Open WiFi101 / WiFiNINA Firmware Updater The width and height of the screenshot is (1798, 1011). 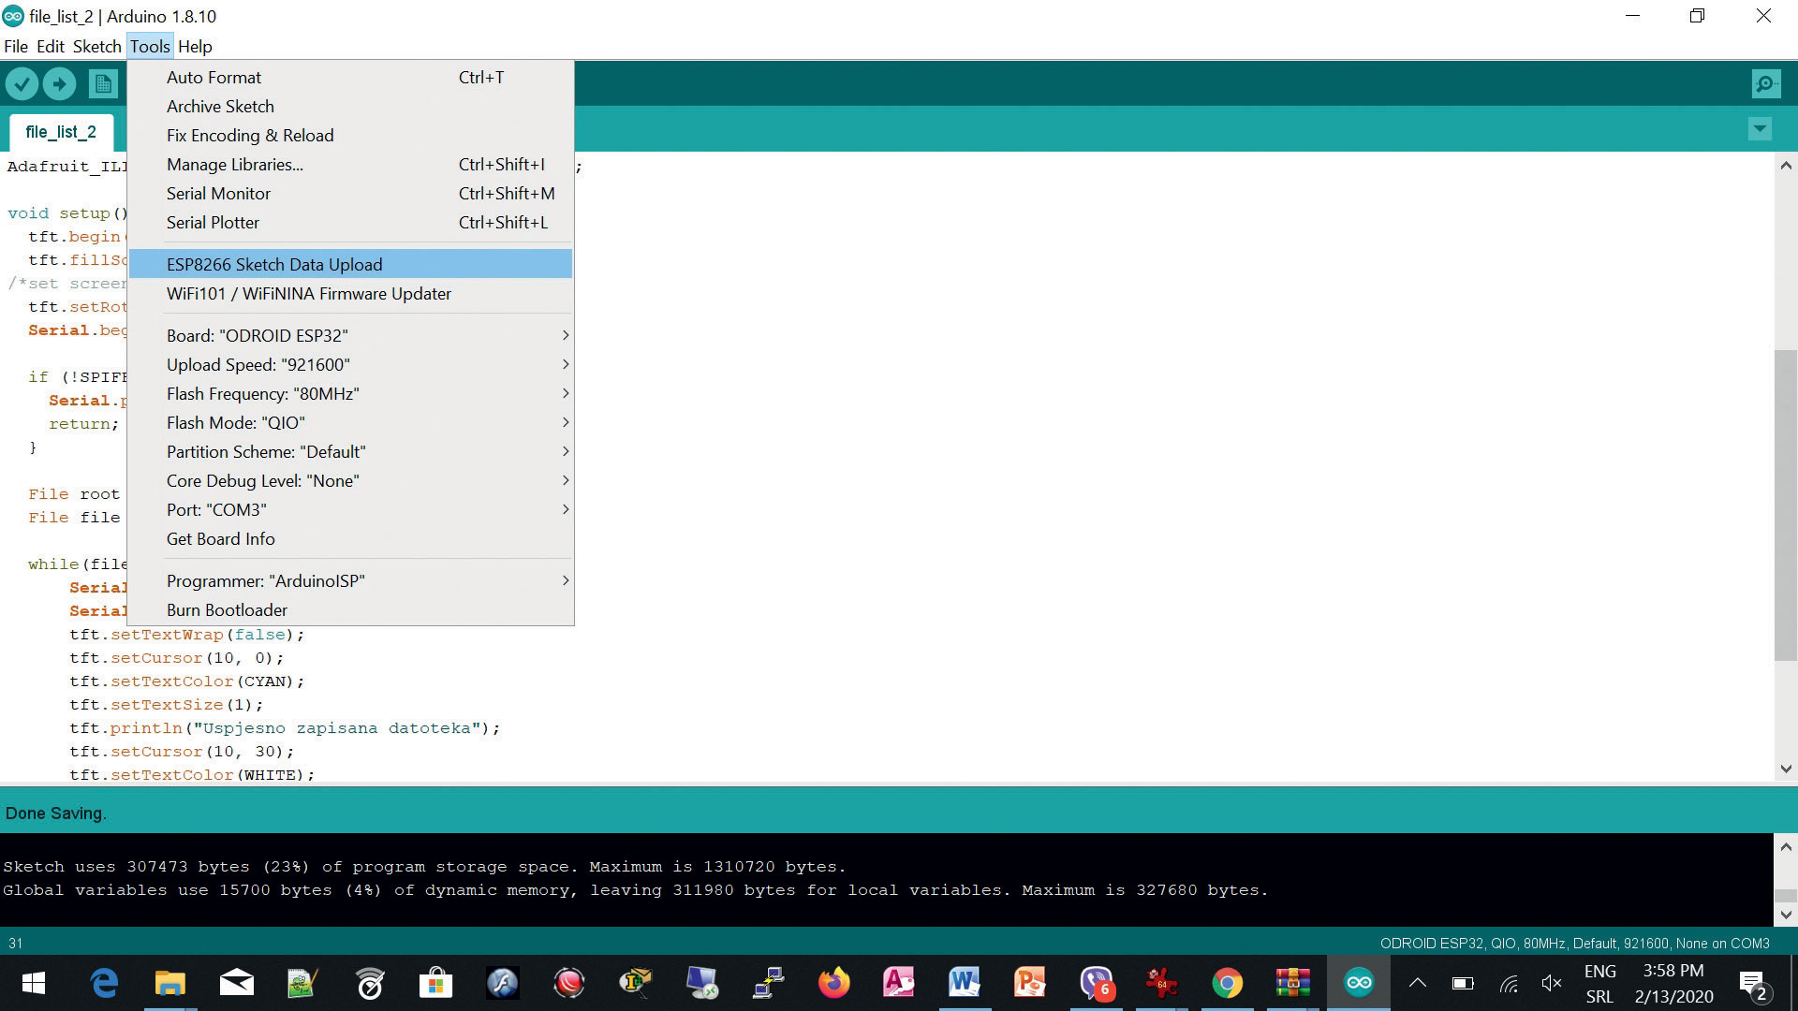click(350, 294)
